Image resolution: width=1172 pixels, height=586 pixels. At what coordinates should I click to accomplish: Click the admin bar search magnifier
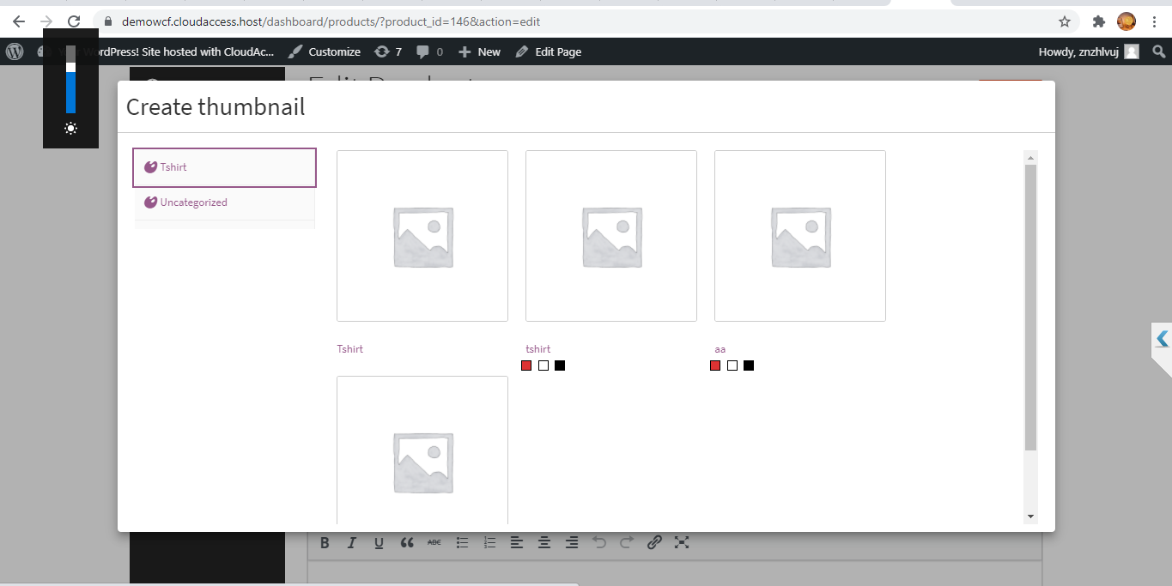point(1158,51)
